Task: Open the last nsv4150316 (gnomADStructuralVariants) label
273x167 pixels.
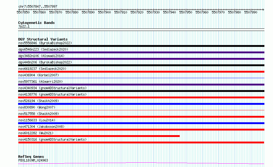Action: (x=52, y=139)
